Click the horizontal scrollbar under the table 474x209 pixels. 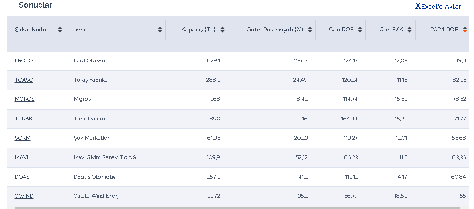[237, 208]
